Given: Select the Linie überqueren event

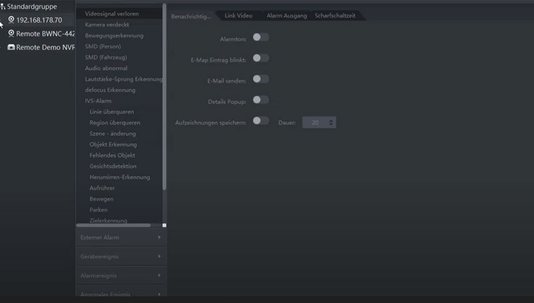Looking at the screenshot, I should point(111,112).
